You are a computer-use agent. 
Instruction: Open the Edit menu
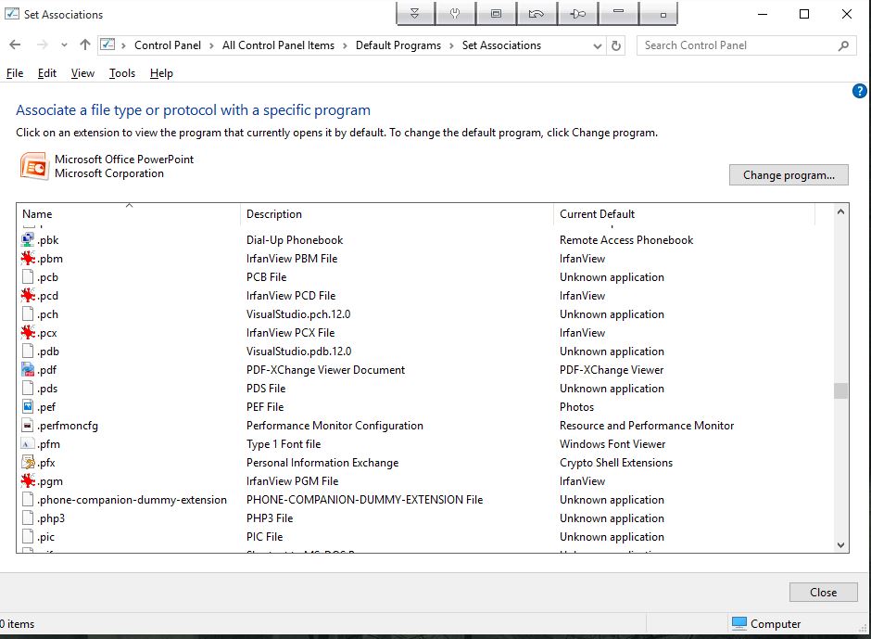(x=47, y=73)
